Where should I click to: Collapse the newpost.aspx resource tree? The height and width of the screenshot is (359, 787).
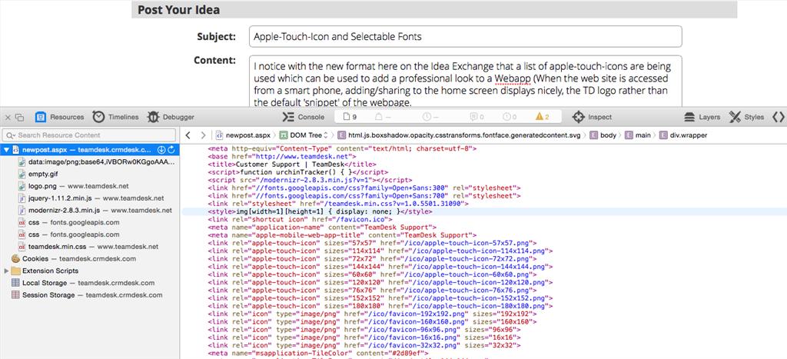[7, 150]
